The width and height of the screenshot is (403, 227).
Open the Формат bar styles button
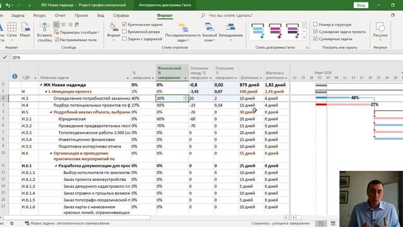pos(113,32)
